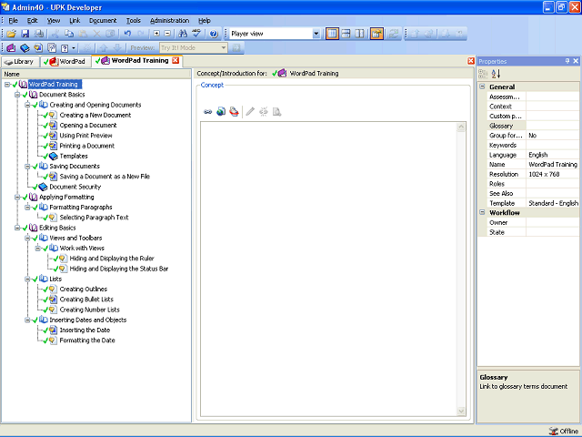The width and height of the screenshot is (582, 437).
Task: Switch Properties to Categorized view
Action: coord(483,74)
